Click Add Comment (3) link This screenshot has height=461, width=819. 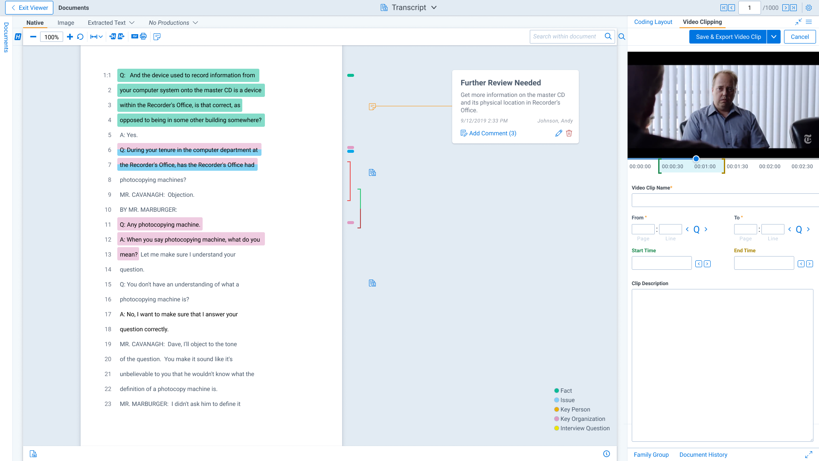tap(488, 133)
